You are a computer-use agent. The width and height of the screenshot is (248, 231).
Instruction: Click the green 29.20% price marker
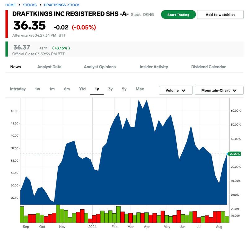[234, 154]
